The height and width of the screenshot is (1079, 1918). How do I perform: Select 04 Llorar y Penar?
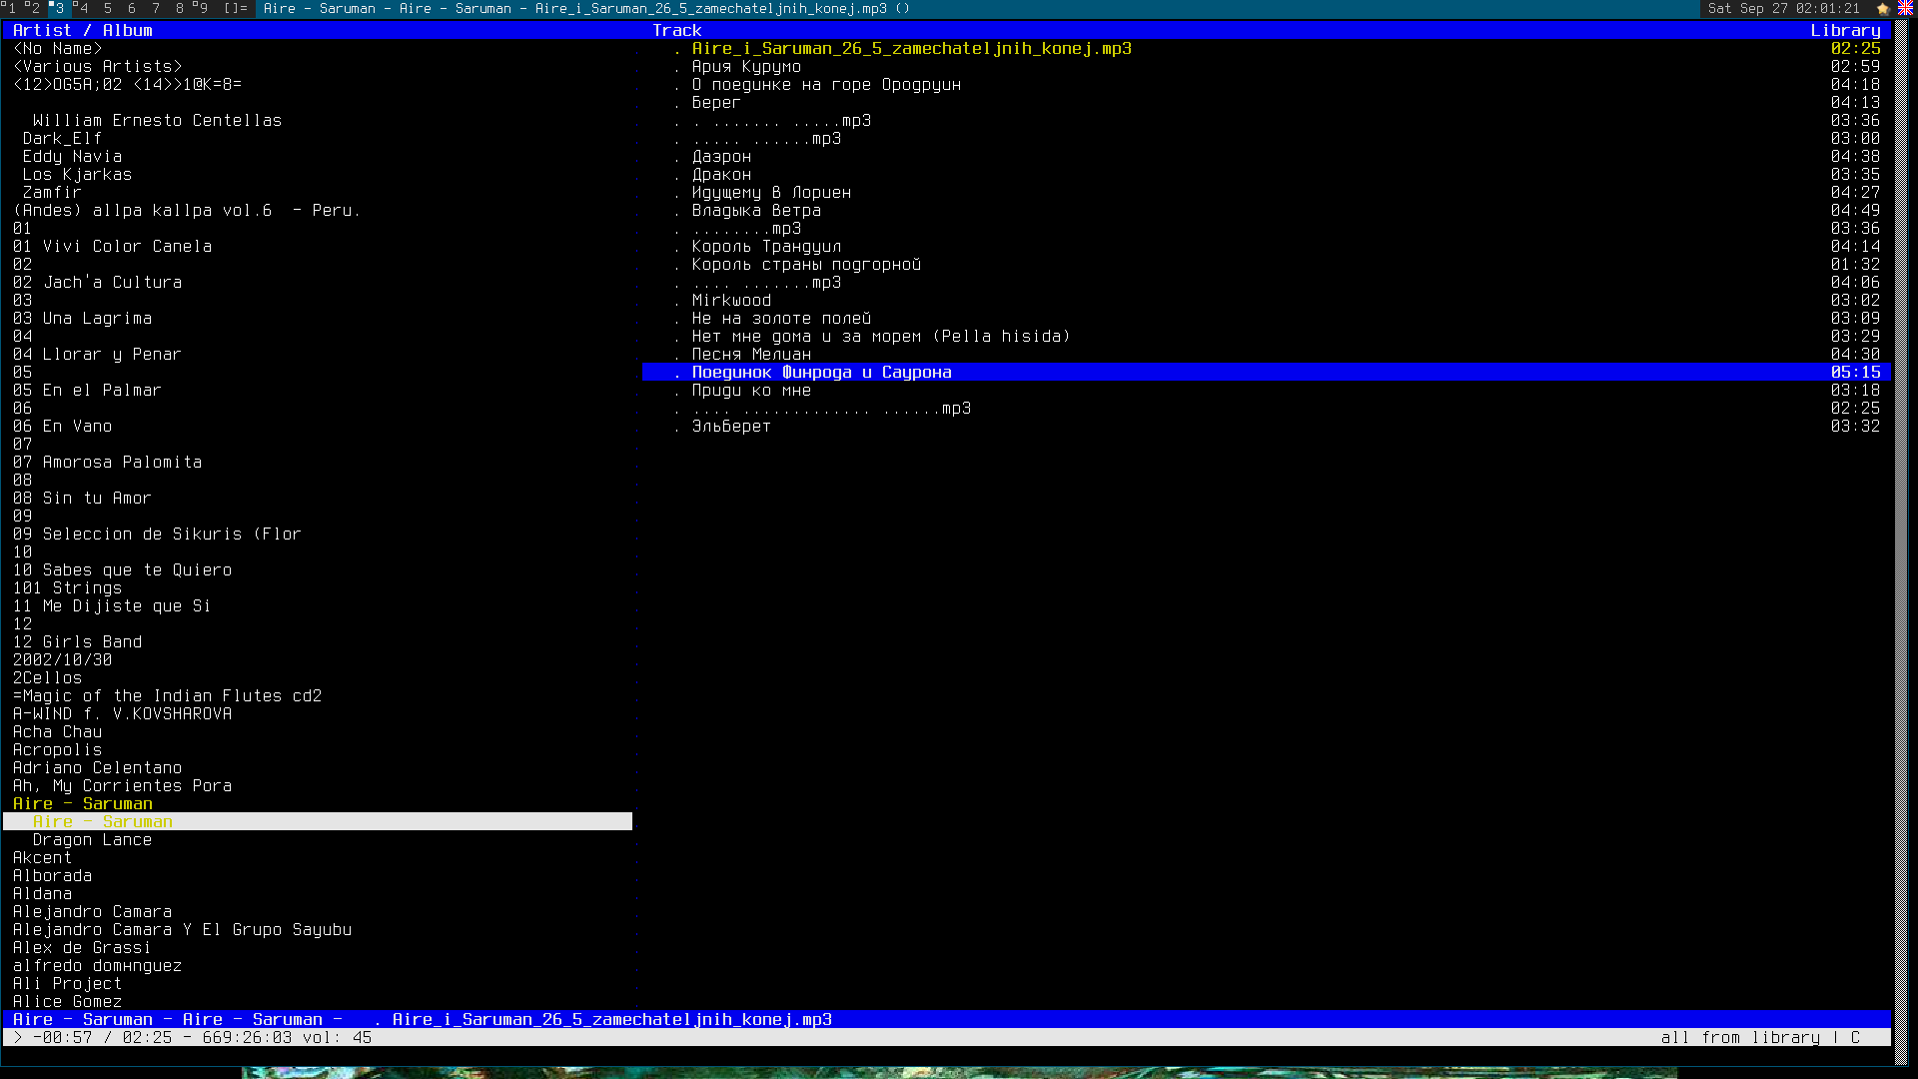pos(97,355)
